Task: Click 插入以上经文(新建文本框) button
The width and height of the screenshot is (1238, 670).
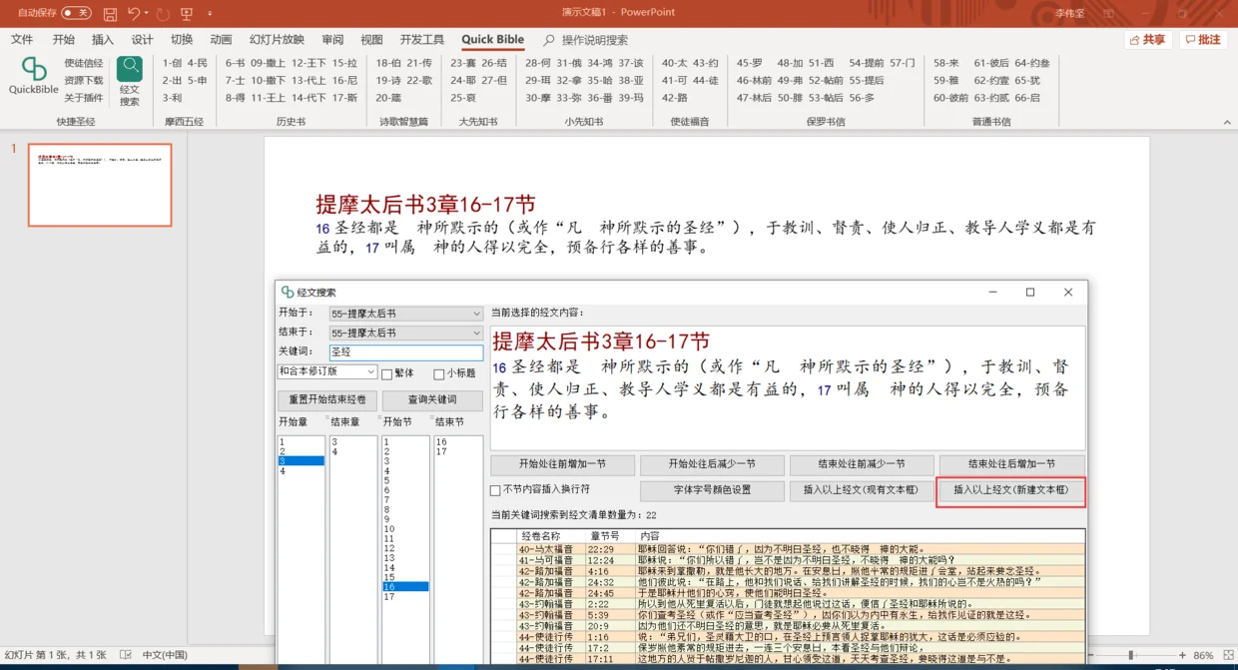Action: pos(1011,490)
